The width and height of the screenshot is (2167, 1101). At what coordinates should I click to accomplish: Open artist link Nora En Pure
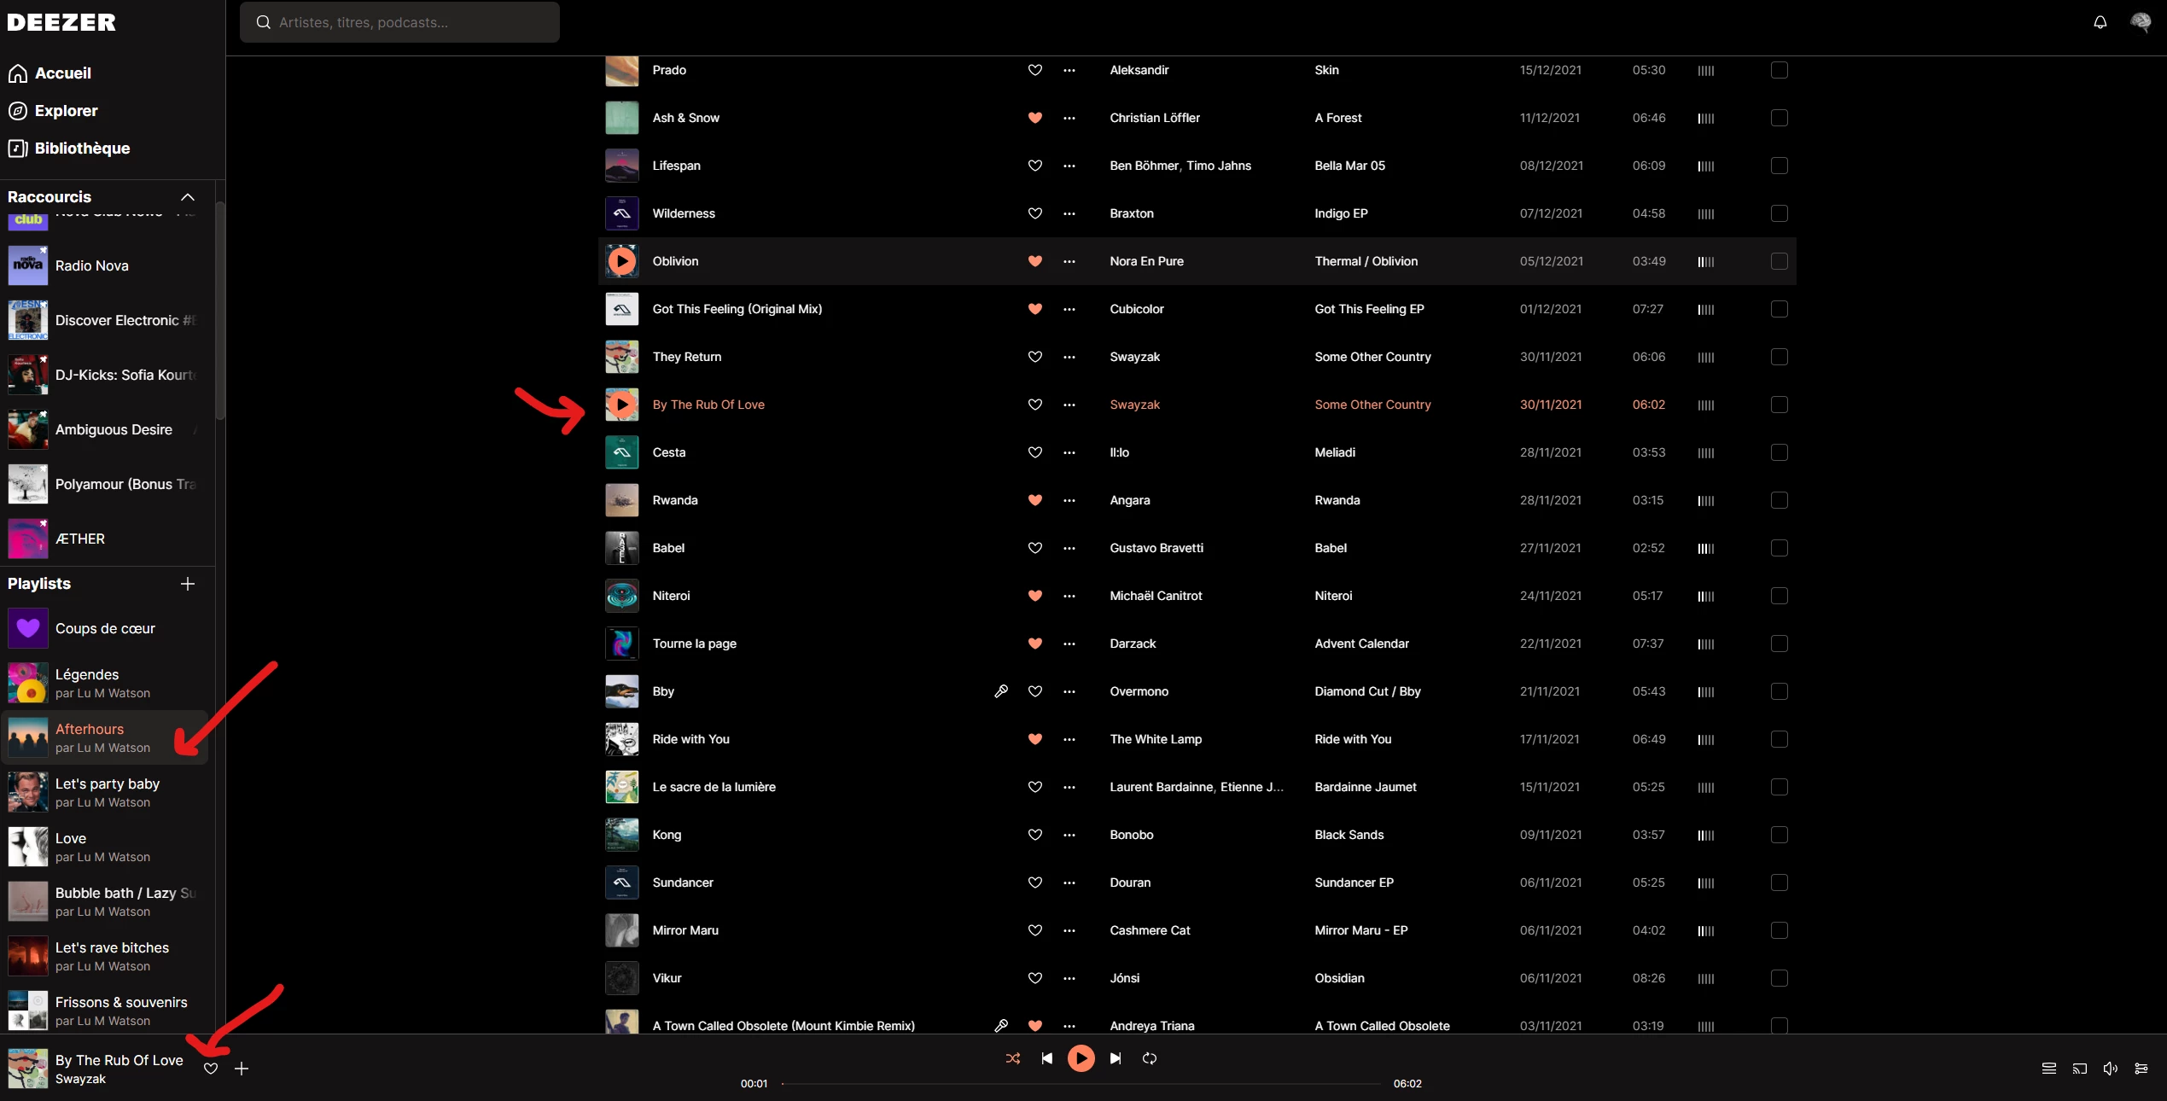click(1146, 261)
